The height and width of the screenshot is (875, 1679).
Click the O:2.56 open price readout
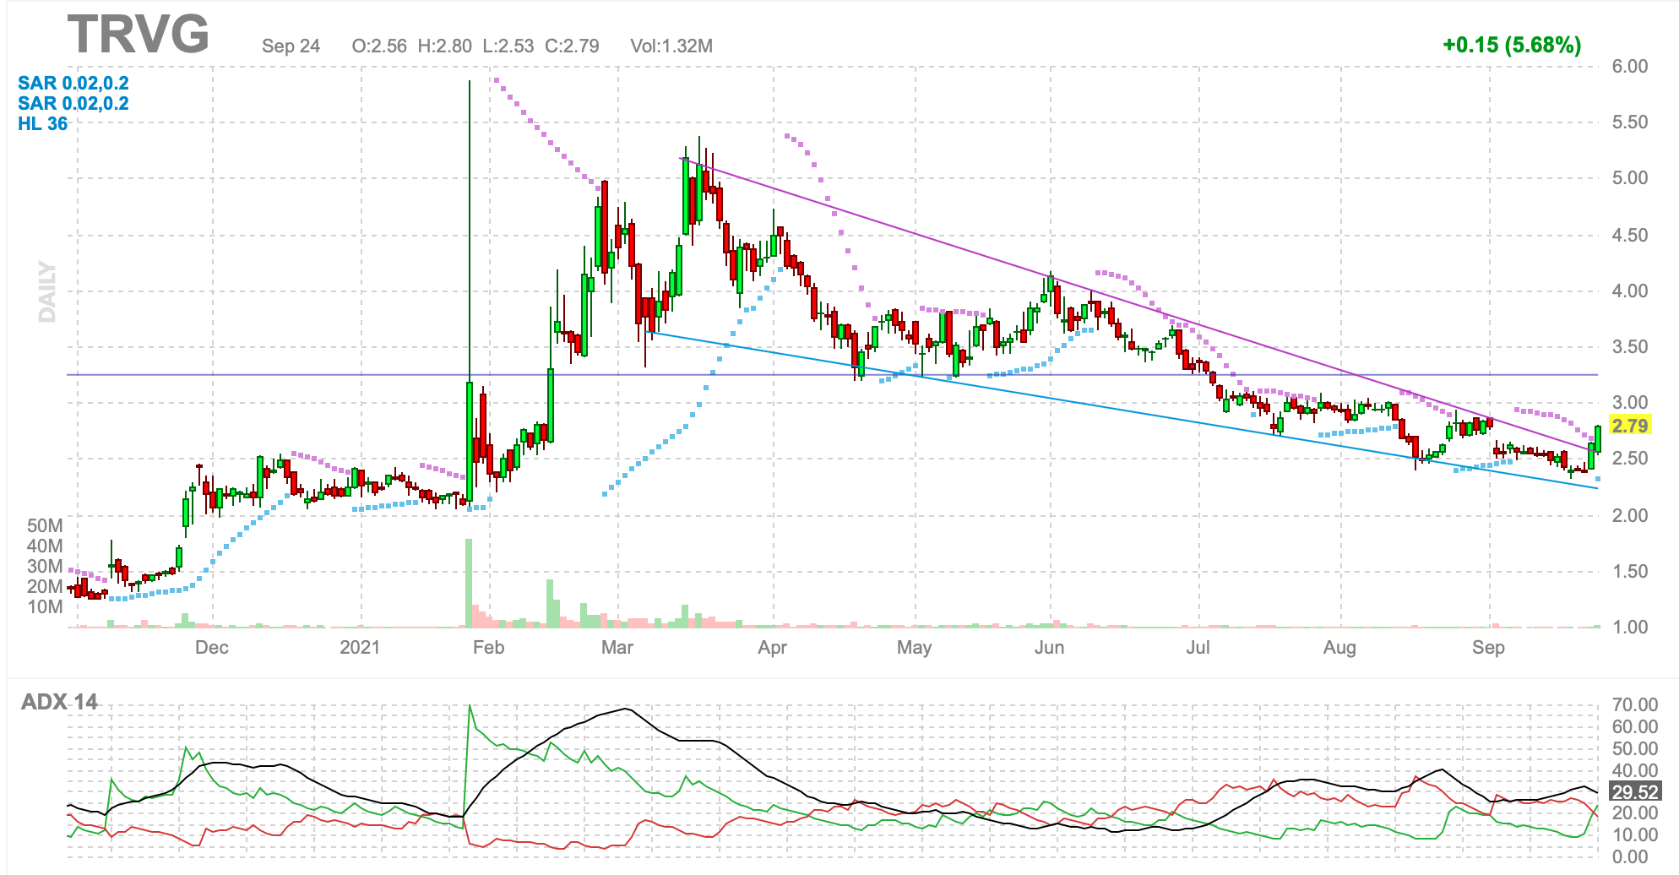point(379,46)
